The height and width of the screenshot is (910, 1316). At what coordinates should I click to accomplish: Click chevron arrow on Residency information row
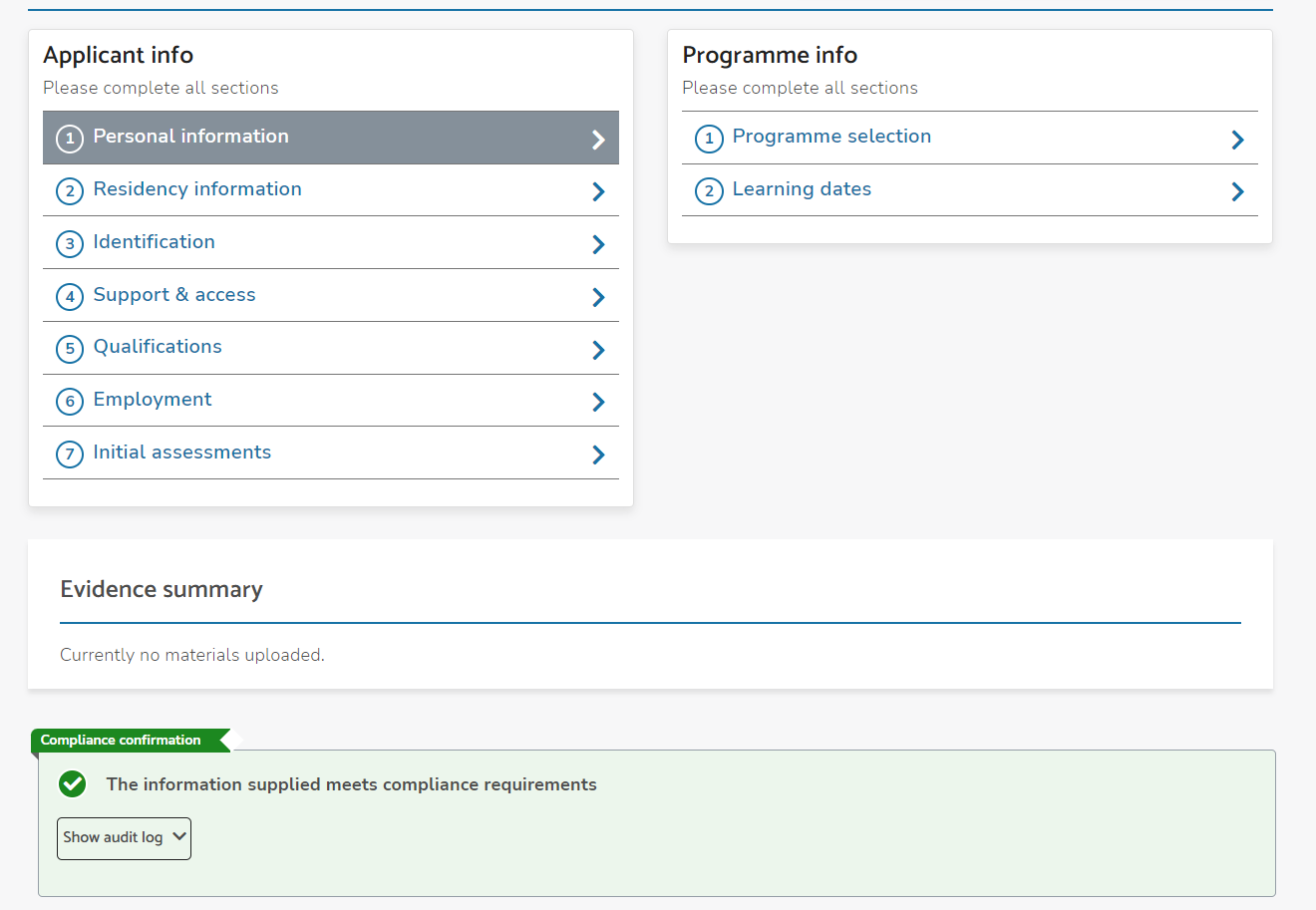tap(598, 191)
